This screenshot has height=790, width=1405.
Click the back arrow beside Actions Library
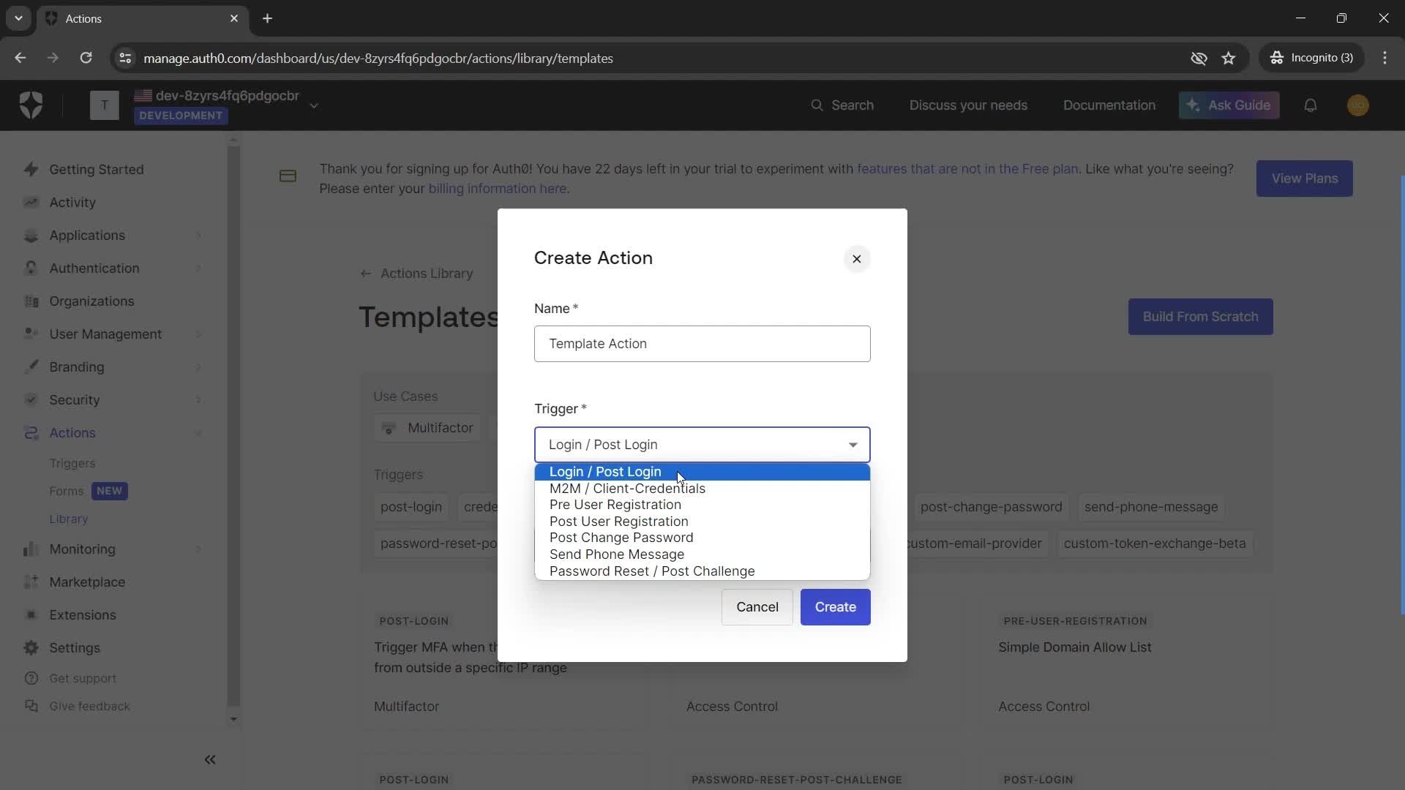pyautogui.click(x=366, y=274)
